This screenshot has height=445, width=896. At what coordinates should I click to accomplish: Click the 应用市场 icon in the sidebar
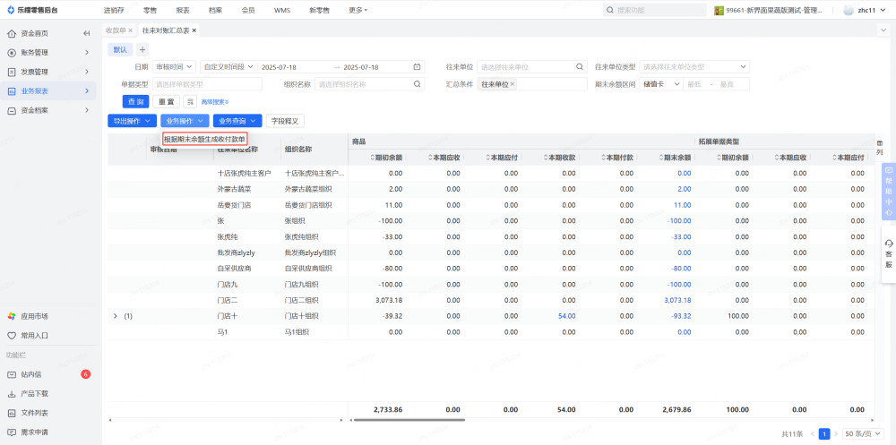[12, 316]
